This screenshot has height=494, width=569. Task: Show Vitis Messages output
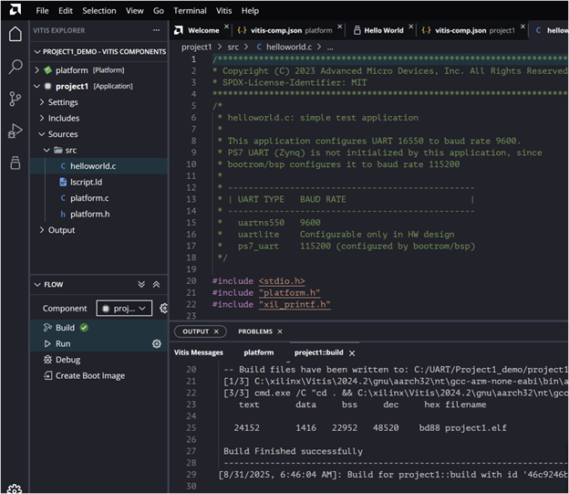(x=199, y=352)
